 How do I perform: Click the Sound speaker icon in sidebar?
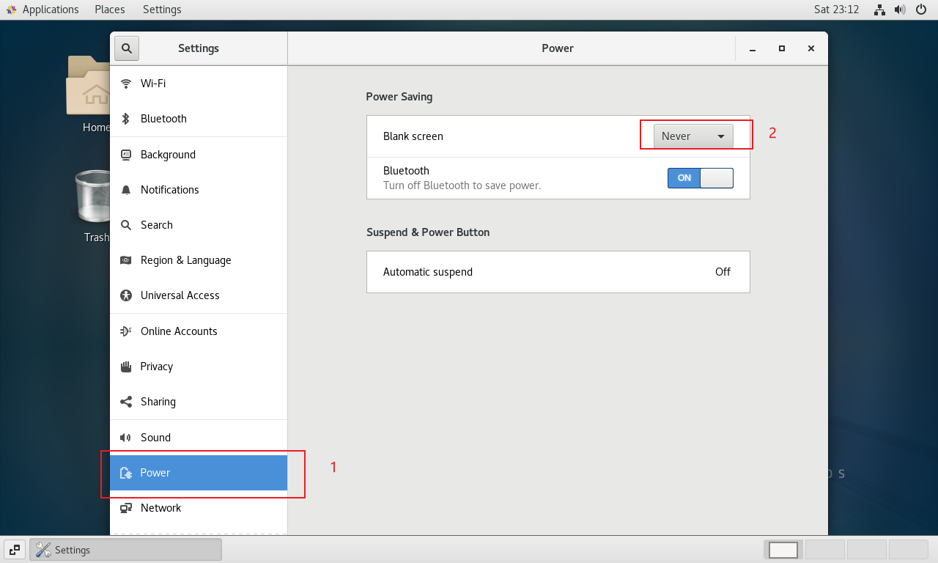click(x=126, y=438)
